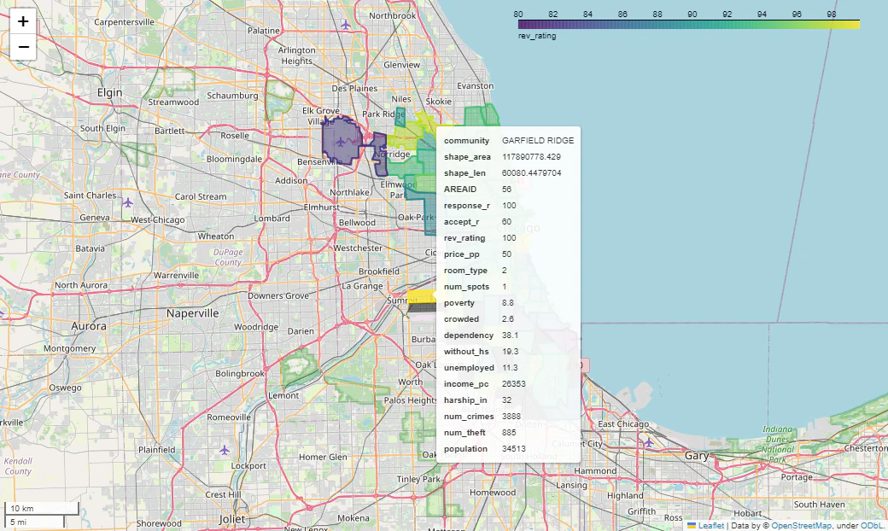Select the dark purple O'Hare community polygon
888x531 pixels.
[342, 140]
